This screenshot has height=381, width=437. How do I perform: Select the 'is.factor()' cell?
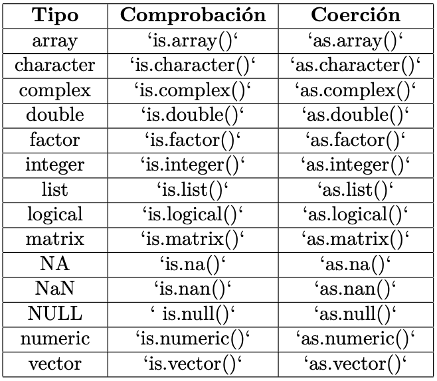193,140
